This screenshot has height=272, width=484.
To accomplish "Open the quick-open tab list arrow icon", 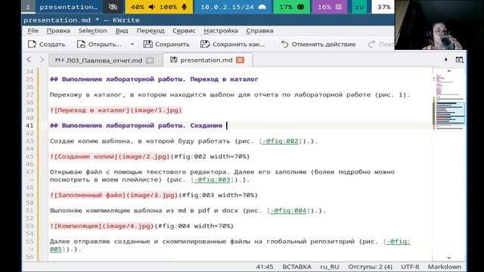I will pos(445,60).
